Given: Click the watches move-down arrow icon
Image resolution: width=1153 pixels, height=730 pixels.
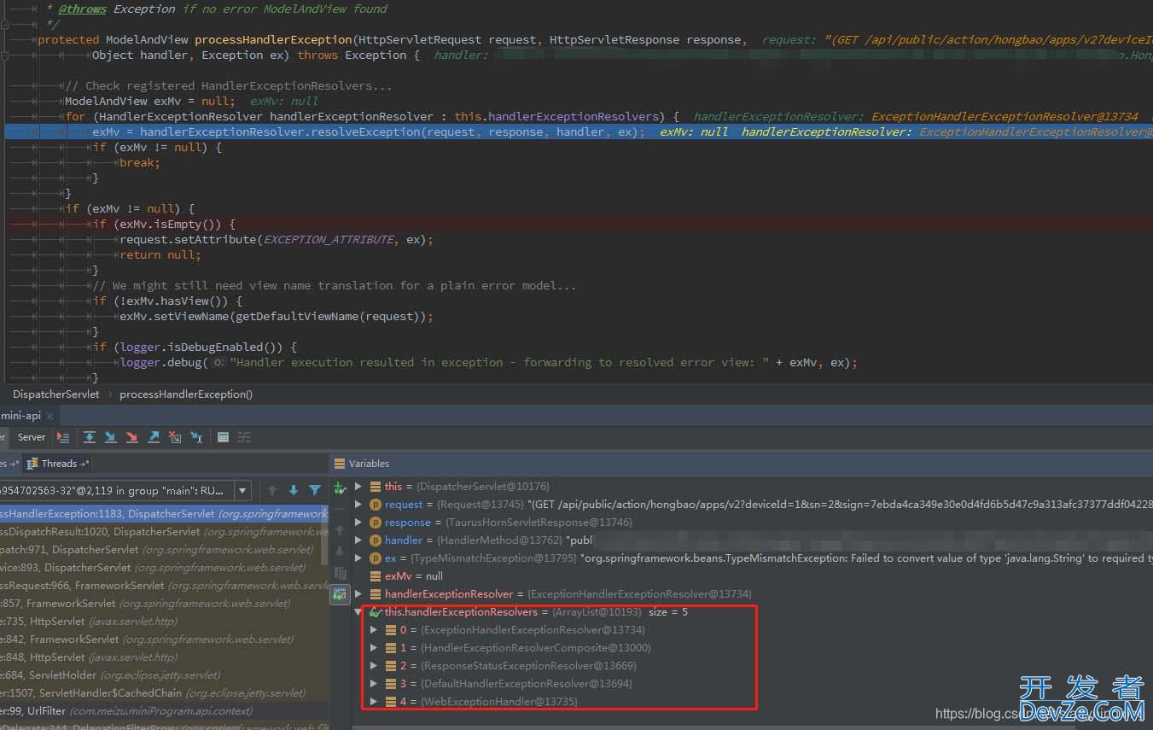Looking at the screenshot, I should coord(340,552).
